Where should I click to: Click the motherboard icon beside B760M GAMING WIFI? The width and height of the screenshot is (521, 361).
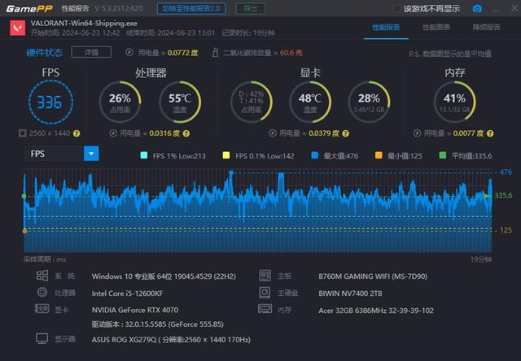265,276
